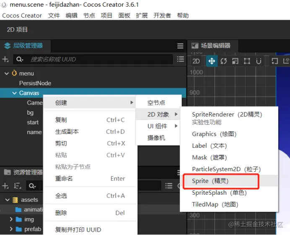Choose 全选 in the context menu
Image resolution: width=290 pixels, height=235 pixels.
coord(90,196)
